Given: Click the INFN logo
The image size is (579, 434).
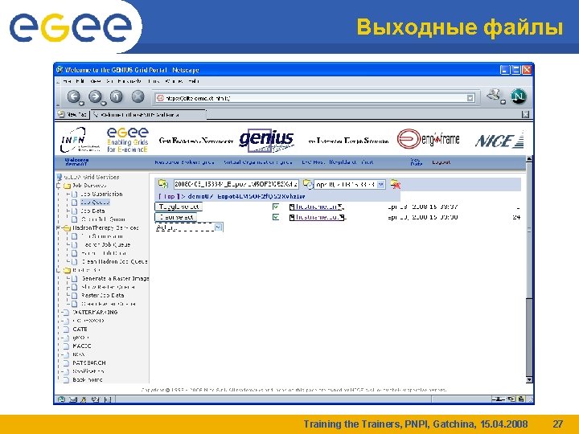Looking at the screenshot, I should pyautogui.click(x=79, y=140).
